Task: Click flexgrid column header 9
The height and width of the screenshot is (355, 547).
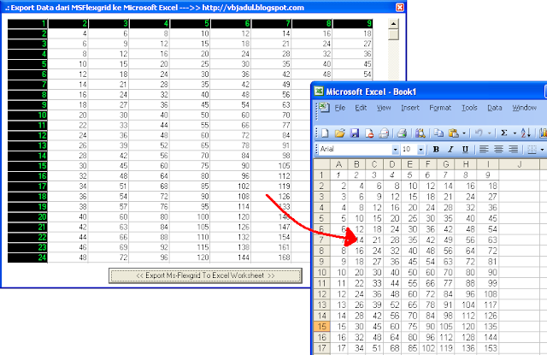Action: point(353,23)
